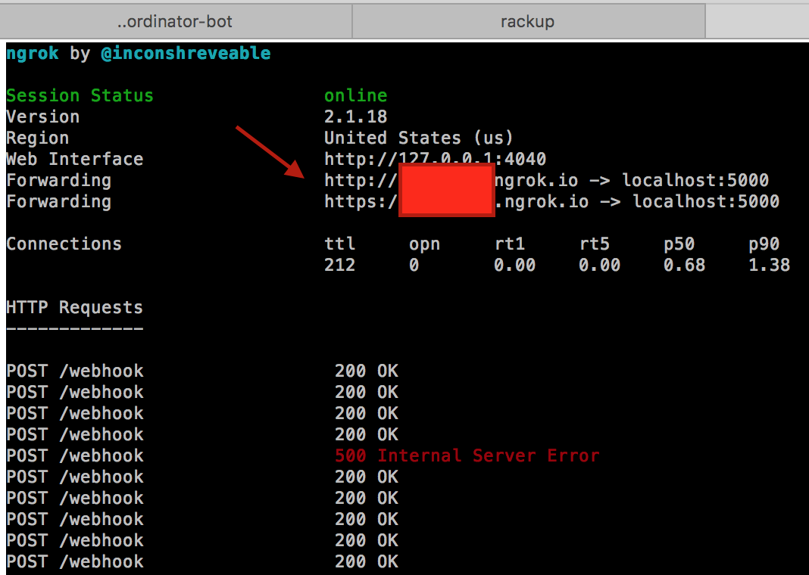809x575 pixels.
Task: Select the Region label
Action: click(38, 138)
